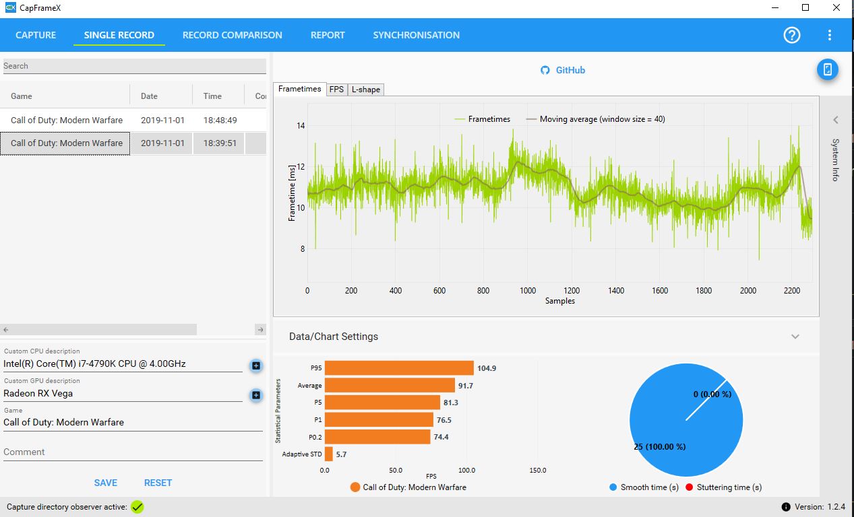Expand the Data/Chart Settings chevron
Viewport: 854px width, 517px height.
pyautogui.click(x=795, y=337)
